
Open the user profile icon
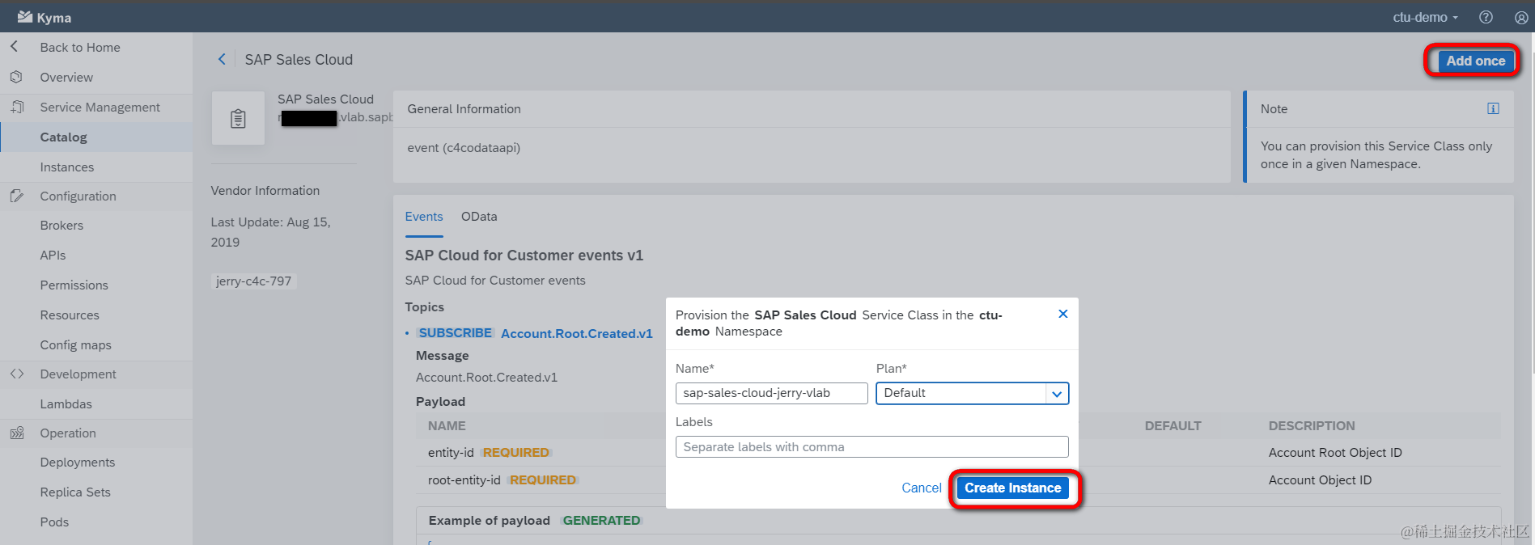click(x=1521, y=17)
